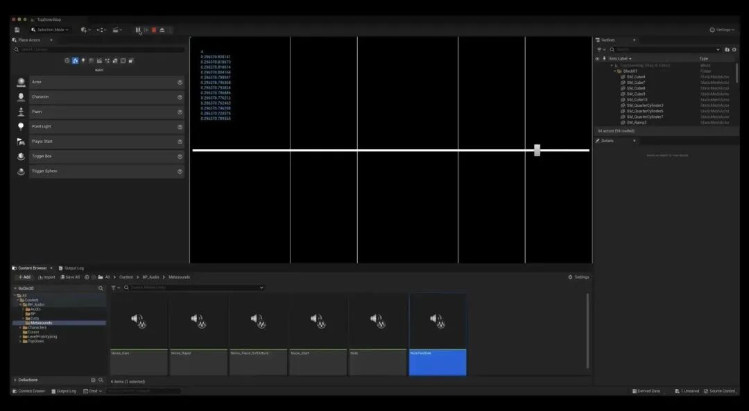
Task: Switch to the Output Log tab
Action: click(x=71, y=268)
